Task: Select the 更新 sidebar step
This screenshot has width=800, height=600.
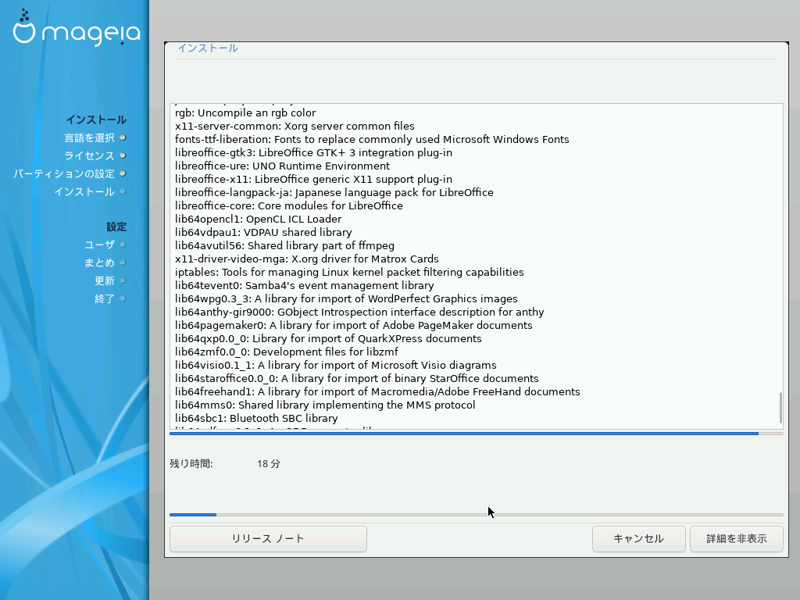Action: 105,280
